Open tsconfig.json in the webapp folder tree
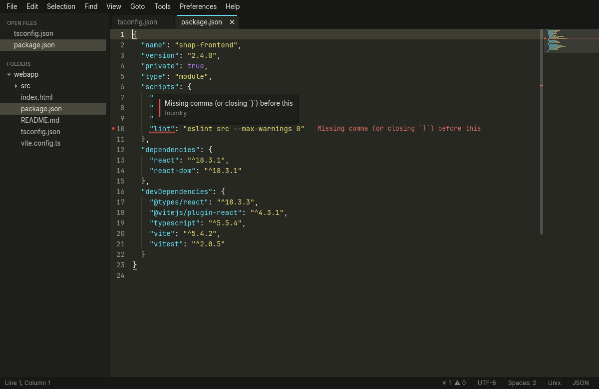 [x=53, y=132]
